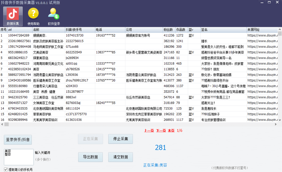Click the company cell 北京惠研国际美容有限公司
282x172 pixels.
[144, 109]
